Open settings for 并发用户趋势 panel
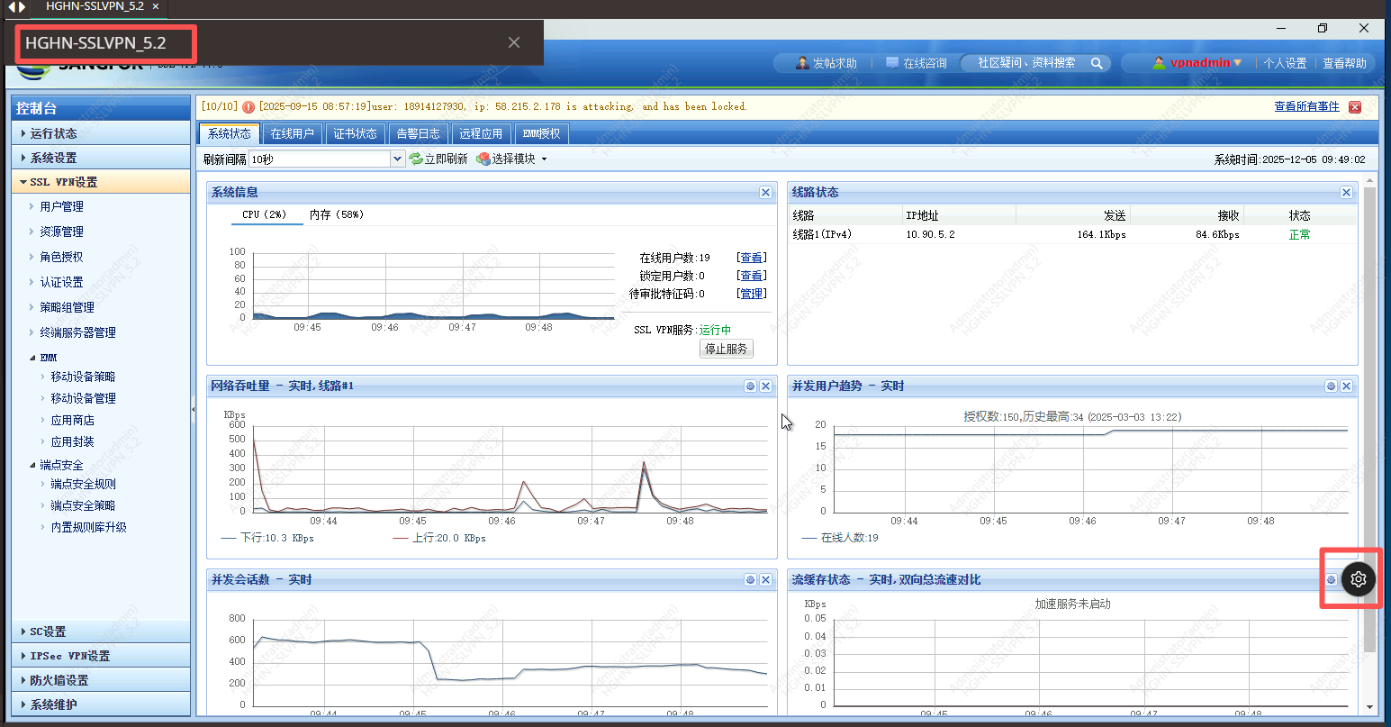1391x727 pixels. pos(1331,386)
